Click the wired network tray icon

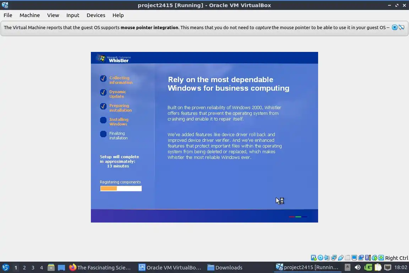click(x=388, y=267)
